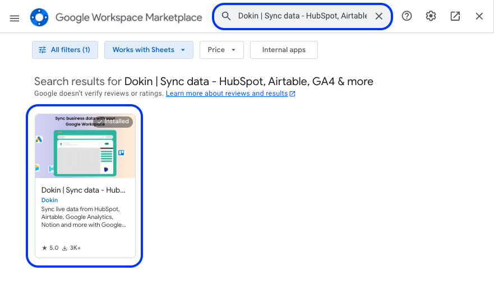Click the Installed badge on Dokin card
The image size is (494, 308).
point(113,122)
